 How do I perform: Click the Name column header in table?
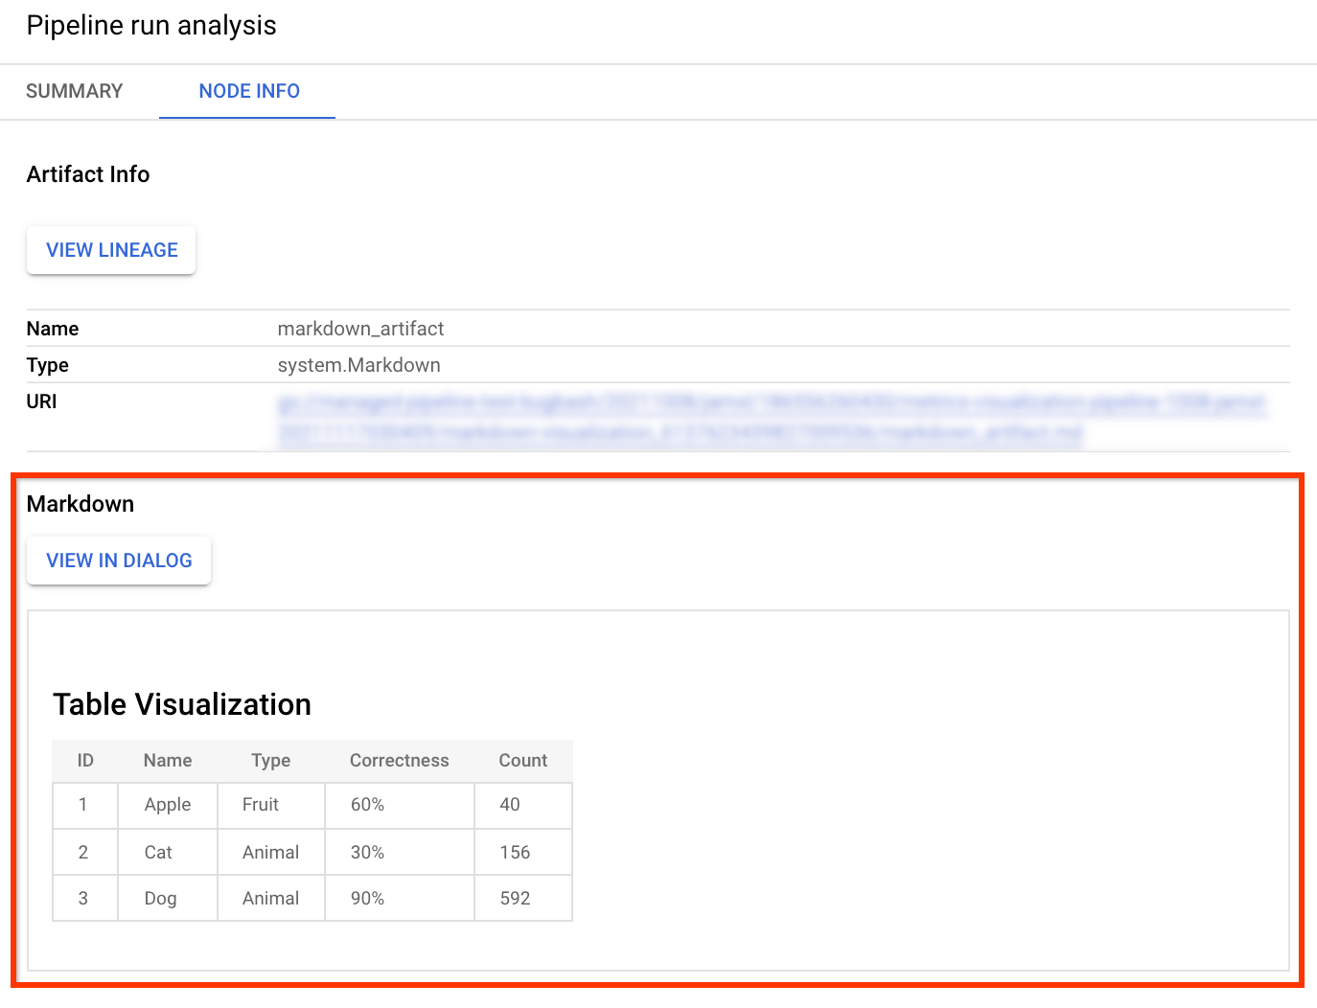tap(168, 761)
